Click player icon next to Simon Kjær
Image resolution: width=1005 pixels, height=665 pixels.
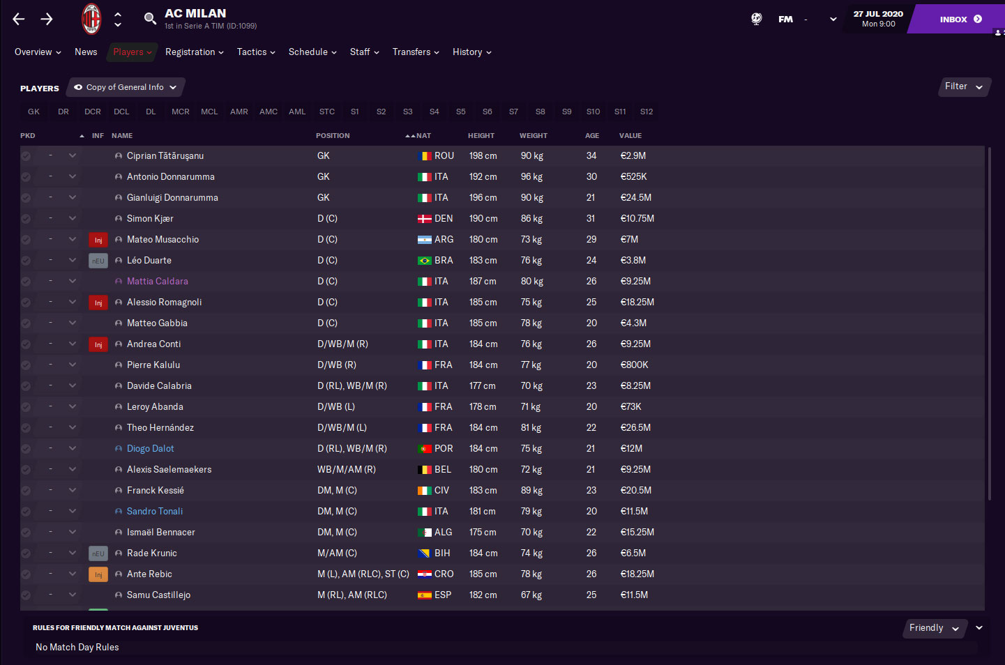119,219
